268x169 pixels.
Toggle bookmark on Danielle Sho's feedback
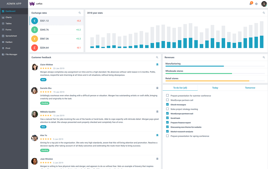pos(157,88)
